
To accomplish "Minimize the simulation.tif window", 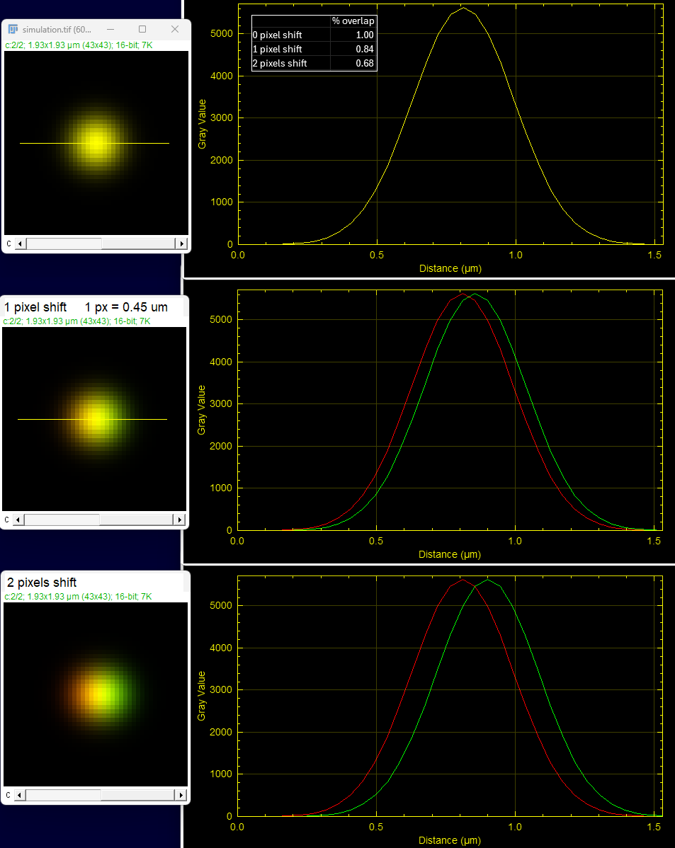I will click(110, 29).
